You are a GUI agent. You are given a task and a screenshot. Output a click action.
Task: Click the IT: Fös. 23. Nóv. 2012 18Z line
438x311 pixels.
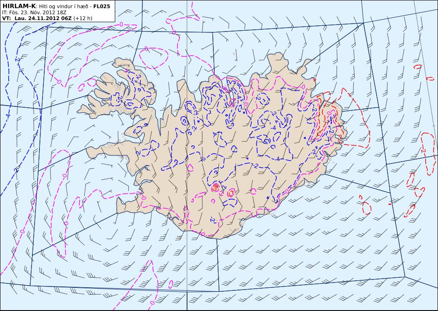pos(34,13)
